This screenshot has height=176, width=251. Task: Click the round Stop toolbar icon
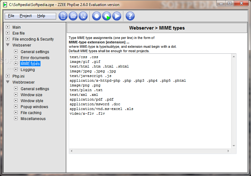point(97,16)
